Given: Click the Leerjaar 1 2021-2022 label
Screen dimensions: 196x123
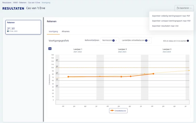Looking at the screenshot, I should point(78,51).
